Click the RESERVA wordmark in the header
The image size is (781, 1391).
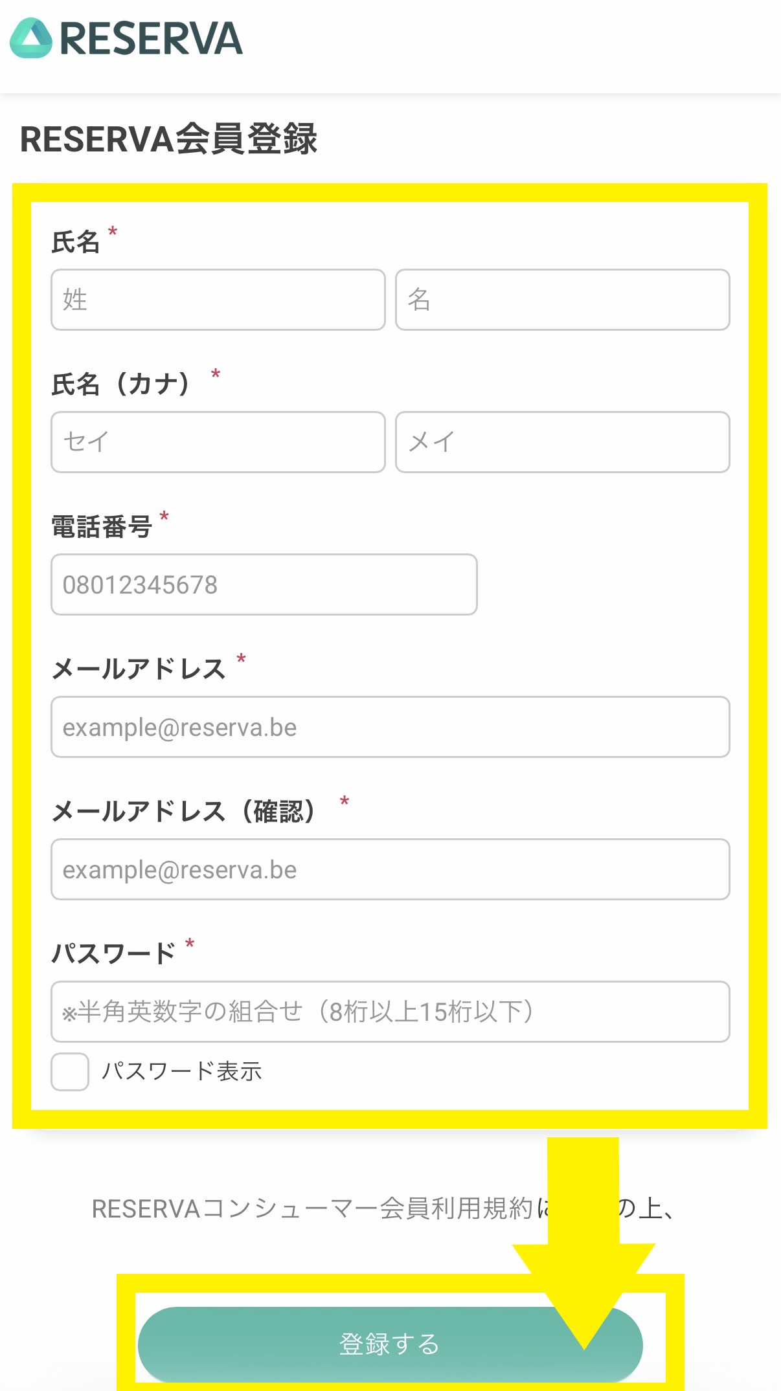point(151,39)
